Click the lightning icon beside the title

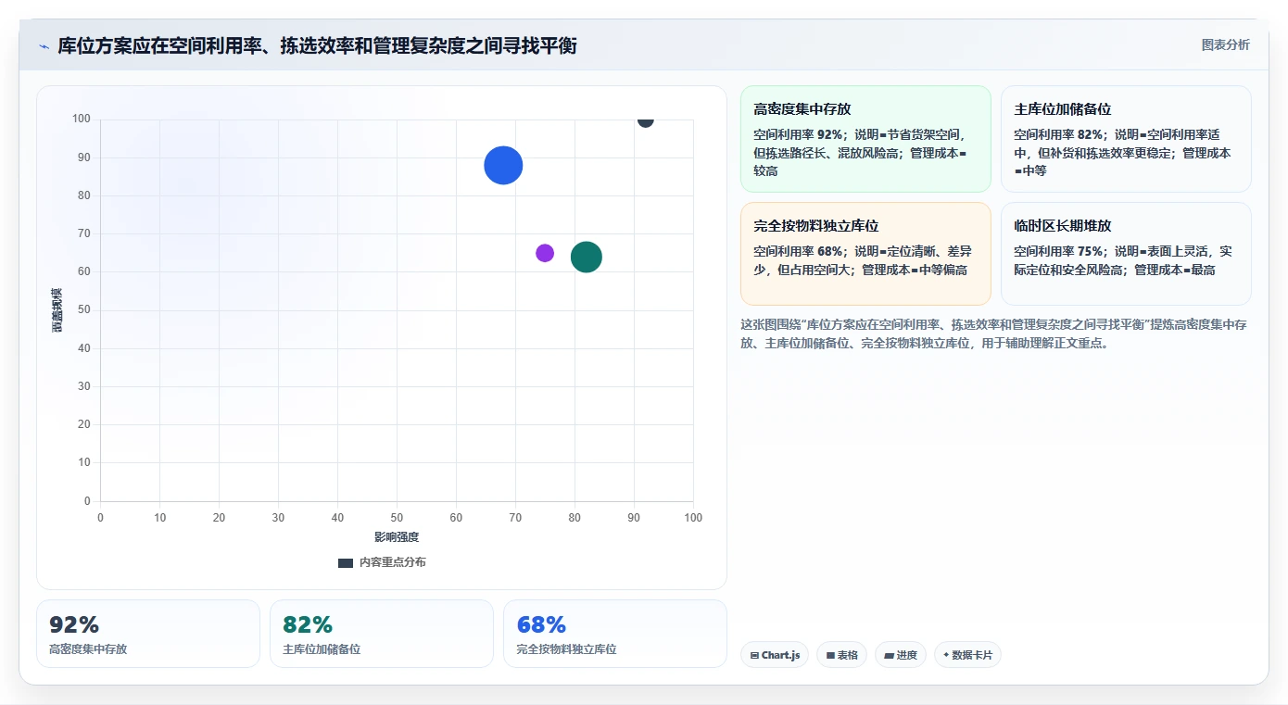pyautogui.click(x=44, y=46)
